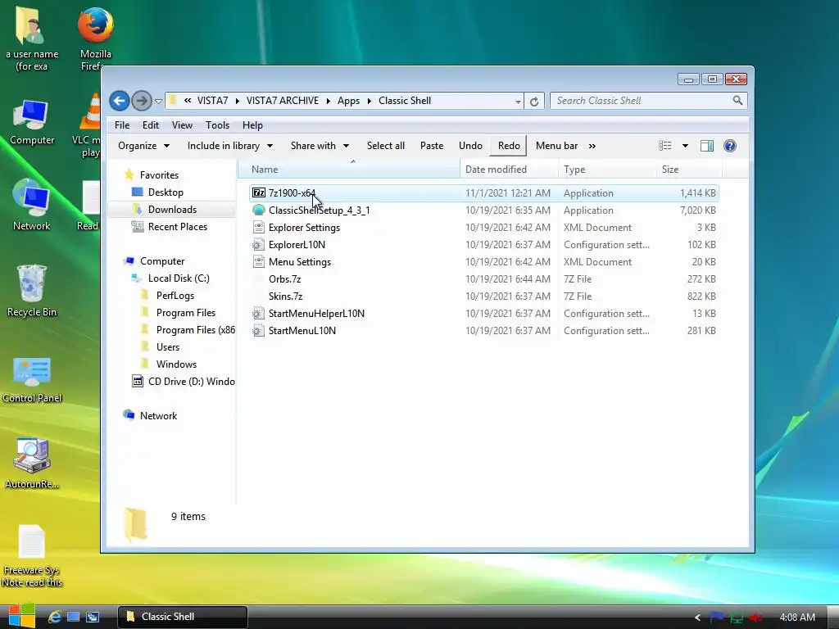Click the Select all button
The image size is (839, 629).
(385, 146)
